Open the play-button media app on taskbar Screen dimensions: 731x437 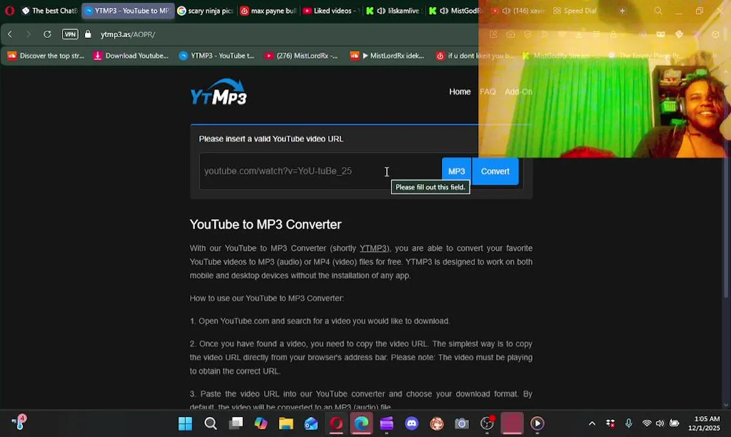click(x=537, y=423)
